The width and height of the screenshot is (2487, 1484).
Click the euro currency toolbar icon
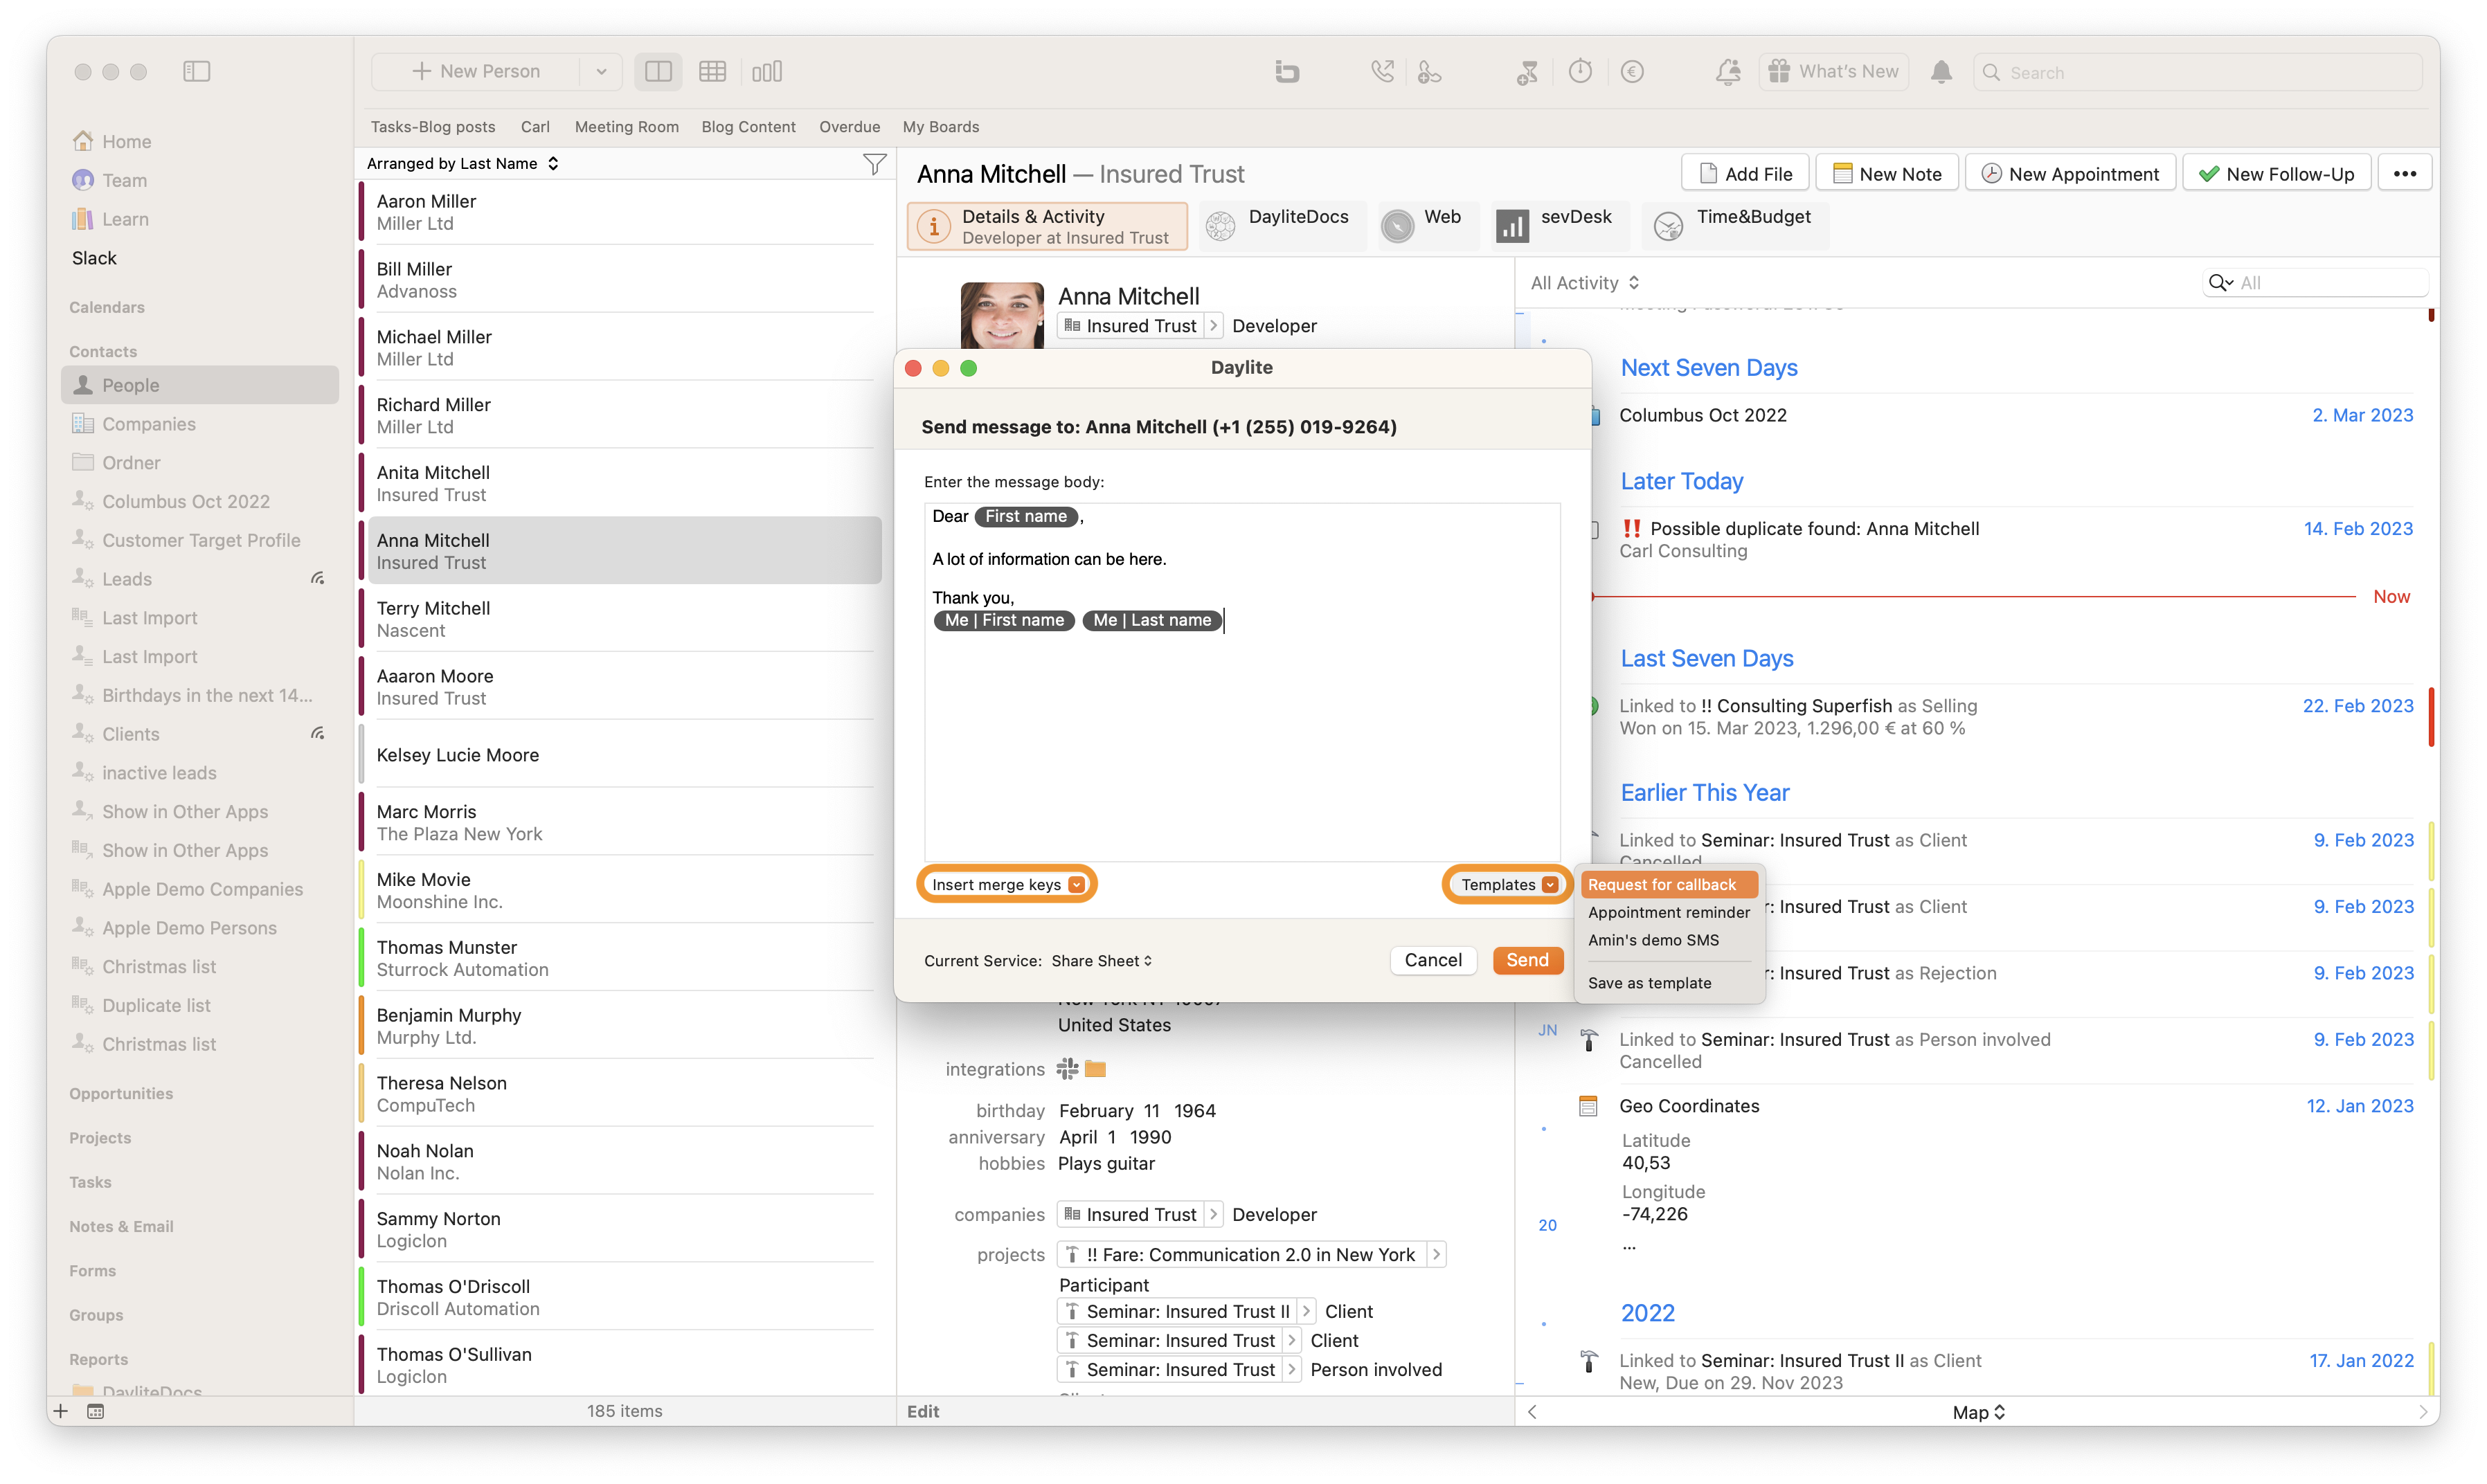tap(1632, 71)
